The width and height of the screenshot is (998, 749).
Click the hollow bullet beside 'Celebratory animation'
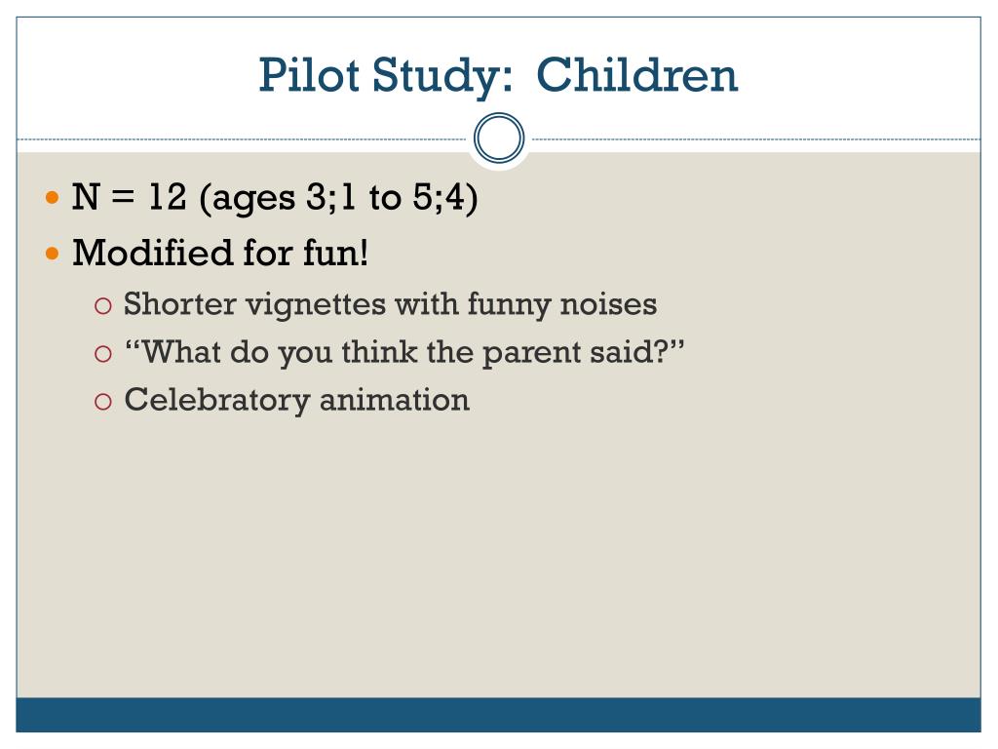tap(103, 401)
